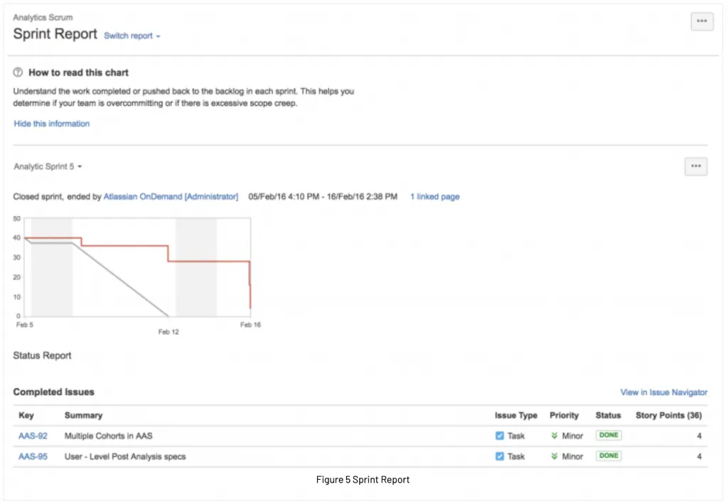Click the Key column header
The image size is (728, 504).
tap(26, 415)
